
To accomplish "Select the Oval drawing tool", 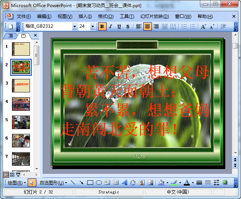I will point(99,183).
